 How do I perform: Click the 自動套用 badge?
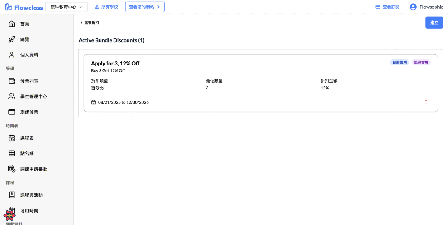[399, 62]
